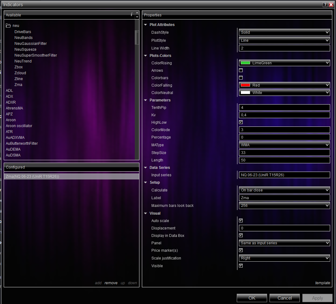Open the MAType WMA dropdown
This screenshot has height=304, width=336.
click(x=284, y=145)
